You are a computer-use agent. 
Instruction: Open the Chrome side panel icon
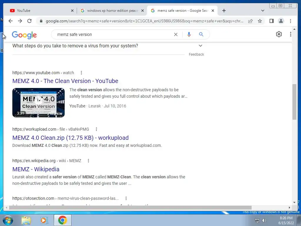click(x=271, y=21)
